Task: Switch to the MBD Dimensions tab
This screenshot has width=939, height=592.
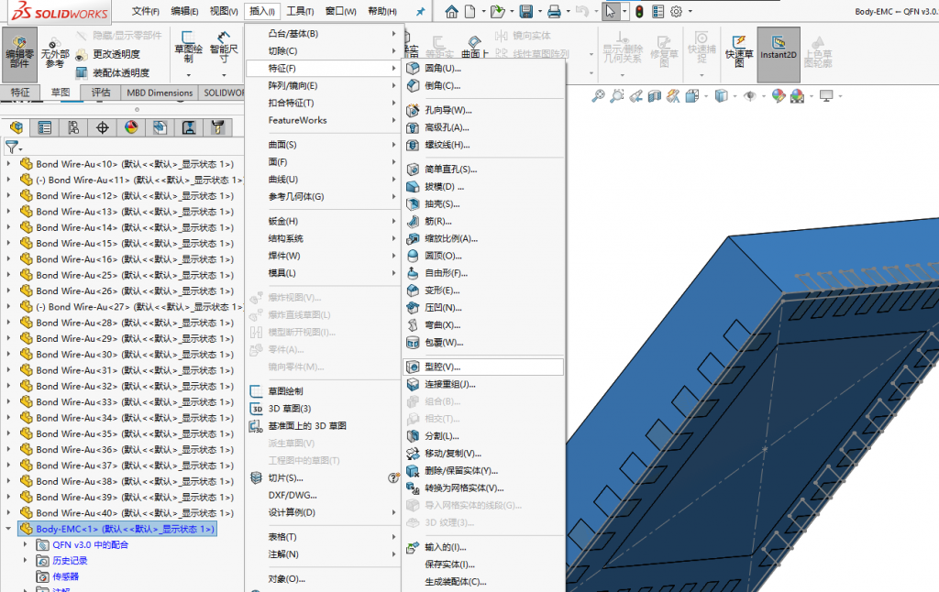Action: (x=160, y=93)
